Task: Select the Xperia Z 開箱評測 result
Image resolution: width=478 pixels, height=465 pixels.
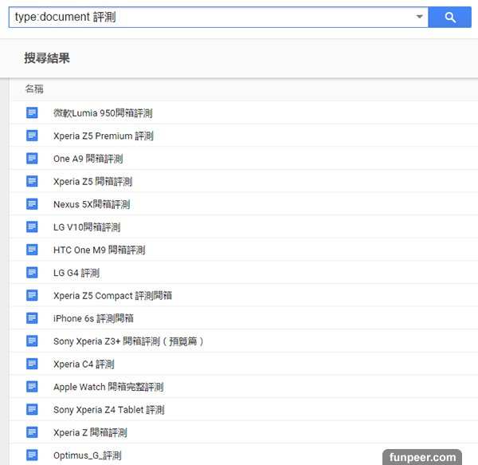Action: point(90,433)
